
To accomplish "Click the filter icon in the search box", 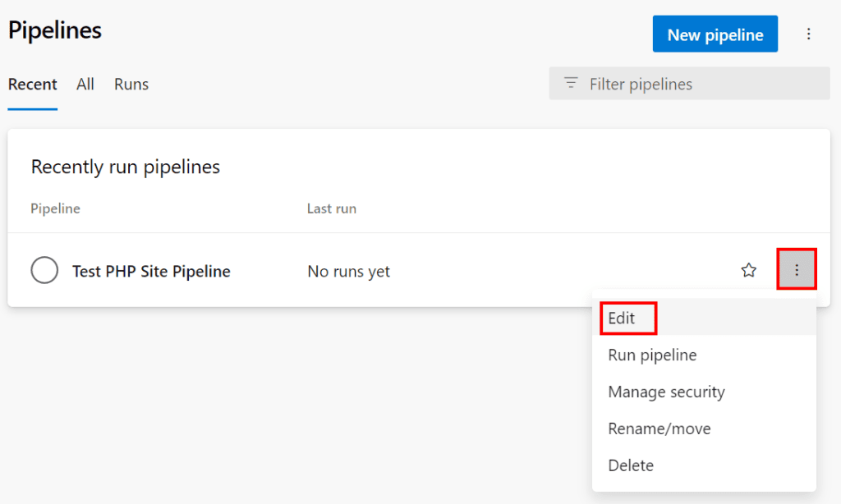I will [x=570, y=83].
